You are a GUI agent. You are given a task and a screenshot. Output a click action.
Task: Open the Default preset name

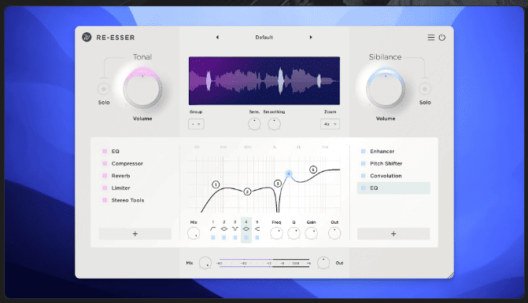tap(264, 38)
